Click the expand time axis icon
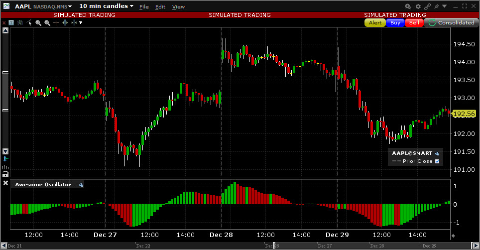Screen dimensions: 480x250 tap(65, 22)
